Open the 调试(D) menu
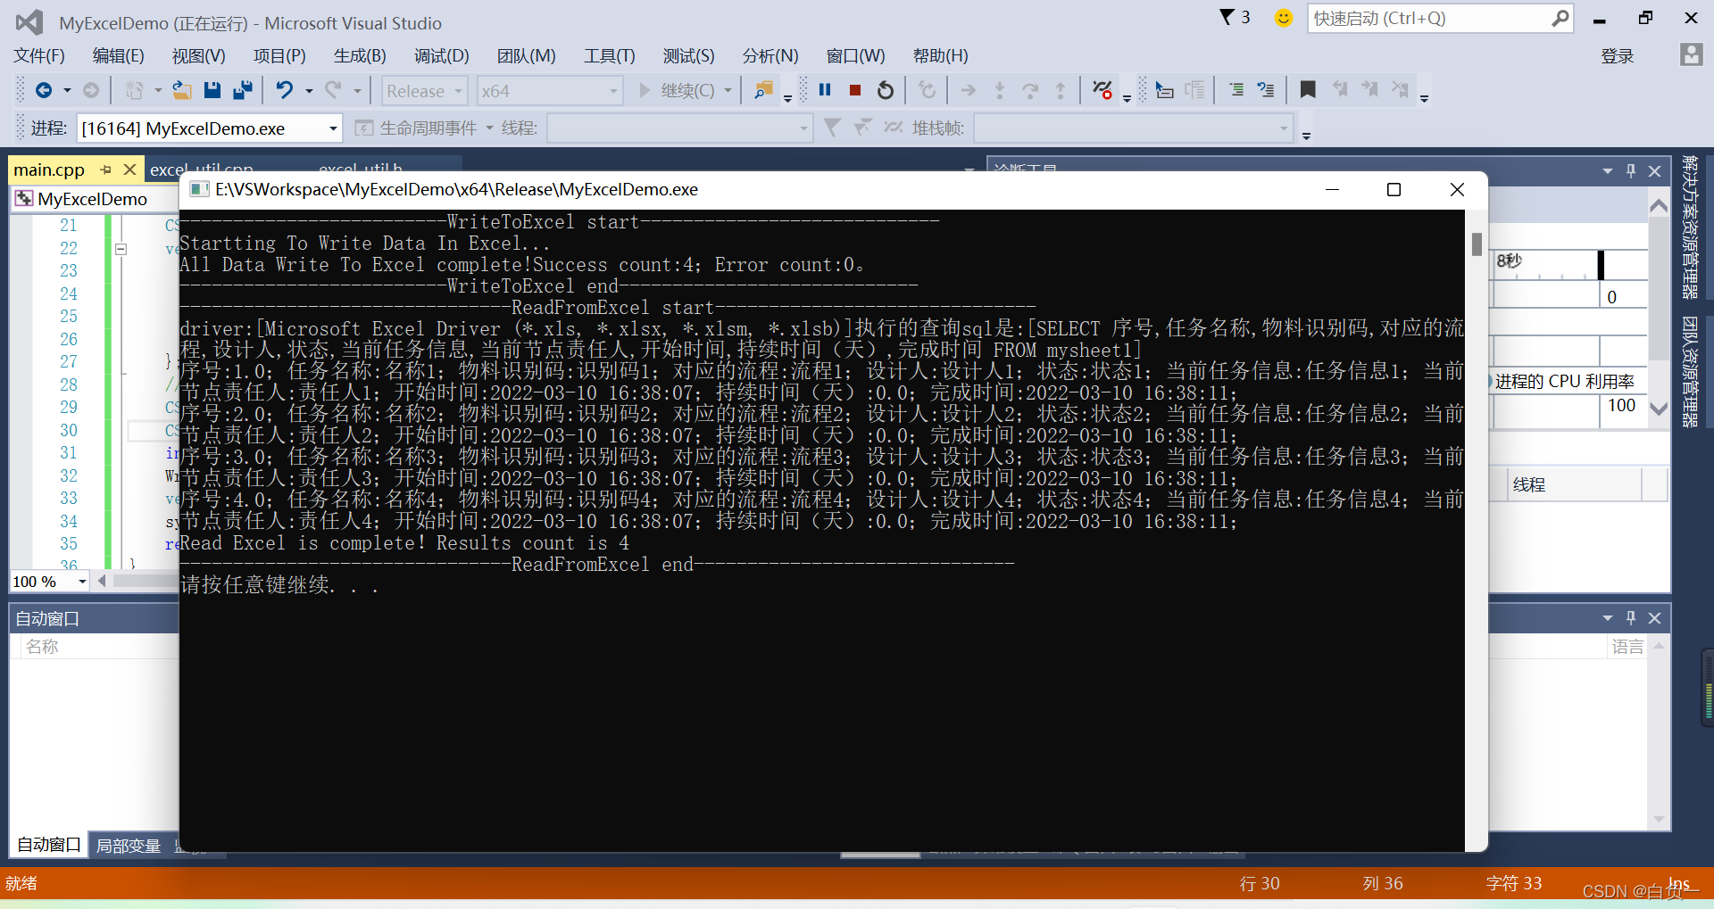Screen dimensions: 1714x909 tap(442, 55)
